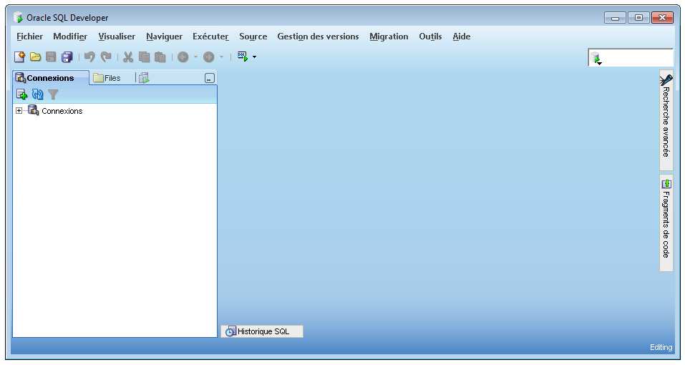Screen dimensions: 685x365
Task: Refresh the connections list
Action: click(x=38, y=94)
